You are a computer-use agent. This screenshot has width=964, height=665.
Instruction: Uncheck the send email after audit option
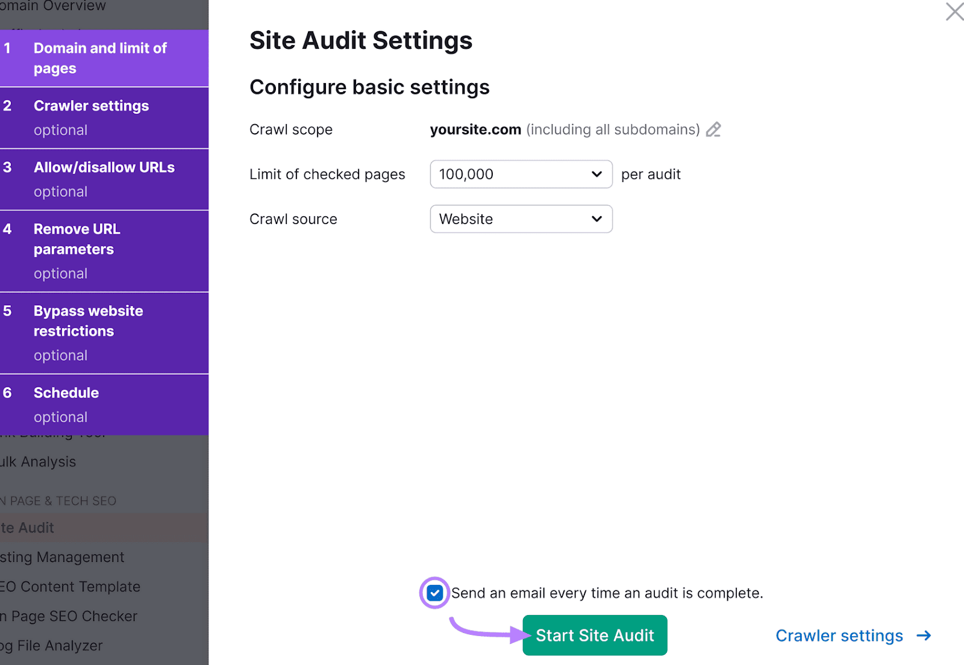434,593
